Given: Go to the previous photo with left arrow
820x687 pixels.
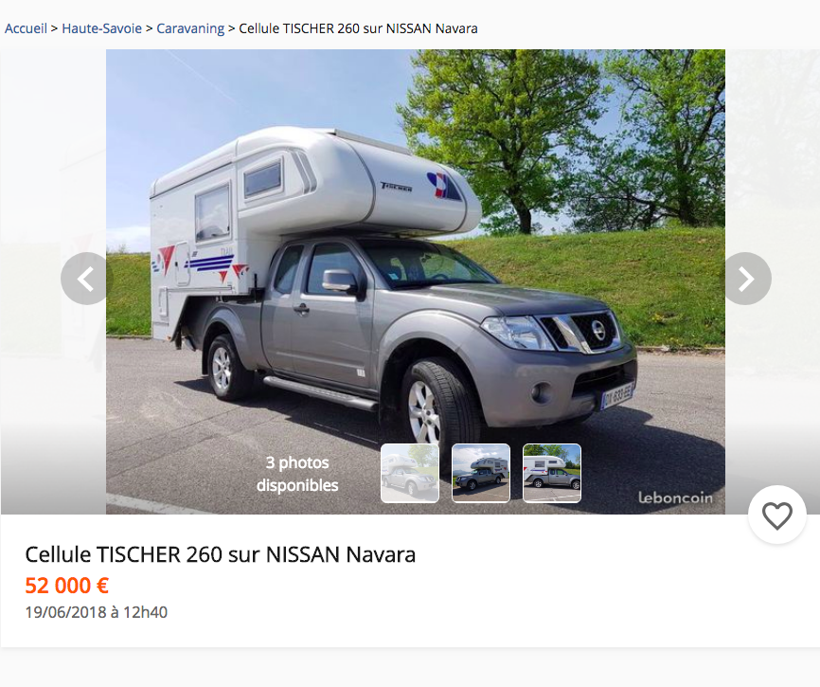Looking at the screenshot, I should click(x=86, y=279).
